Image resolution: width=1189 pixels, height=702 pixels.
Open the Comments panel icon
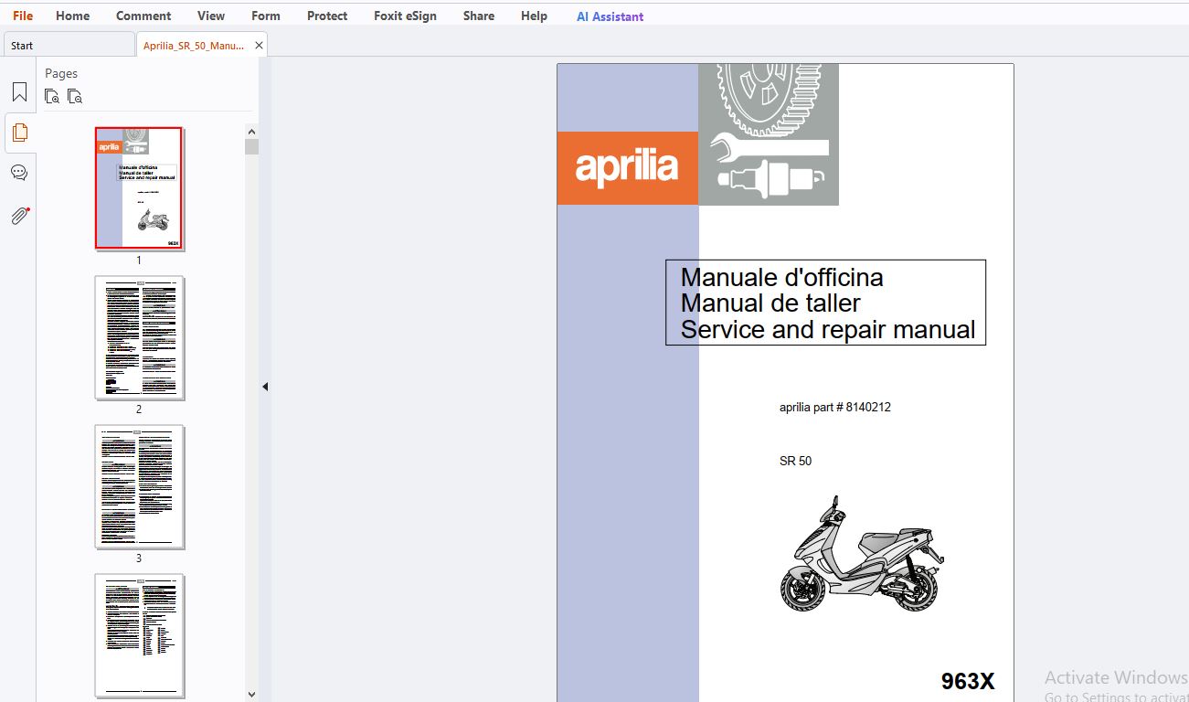(x=19, y=173)
